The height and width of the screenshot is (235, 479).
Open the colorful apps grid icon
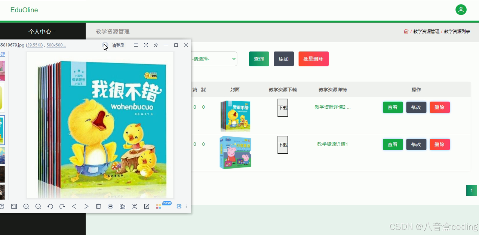coord(158,206)
